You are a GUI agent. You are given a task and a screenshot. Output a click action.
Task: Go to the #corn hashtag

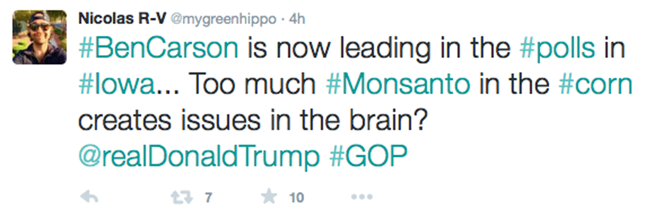pyautogui.click(x=595, y=85)
